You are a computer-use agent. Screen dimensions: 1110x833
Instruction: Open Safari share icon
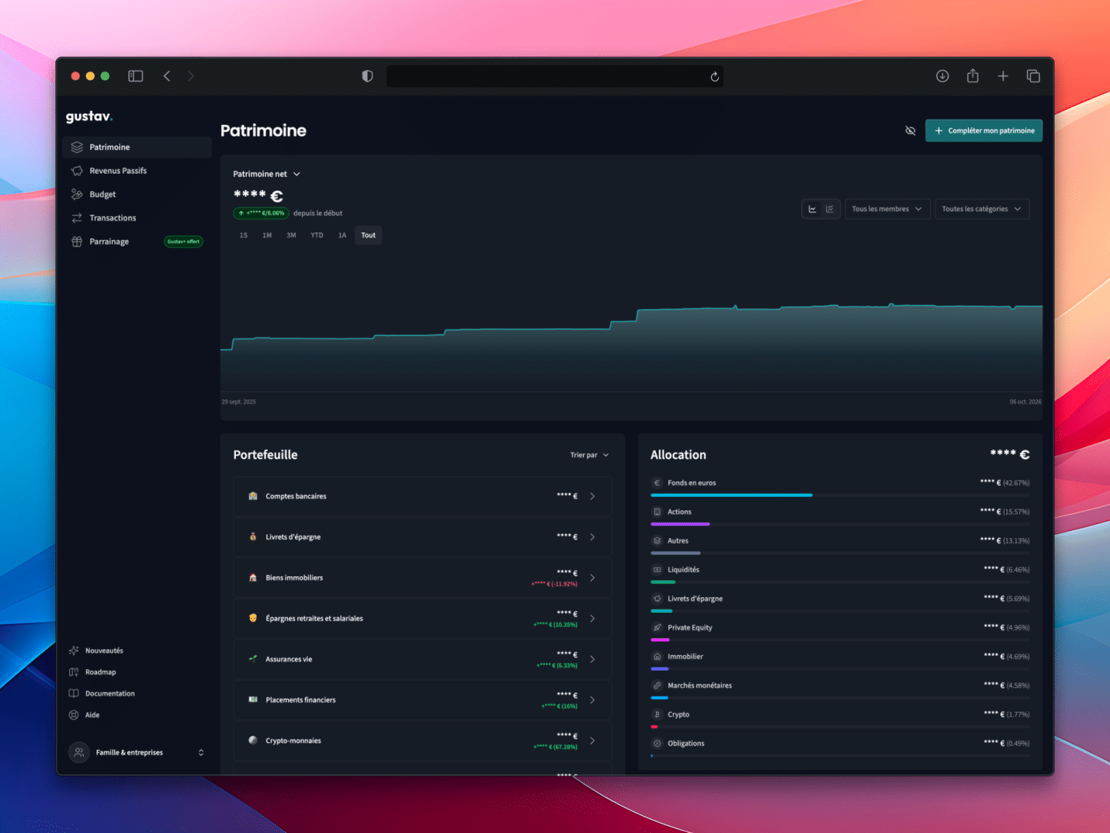pos(973,76)
